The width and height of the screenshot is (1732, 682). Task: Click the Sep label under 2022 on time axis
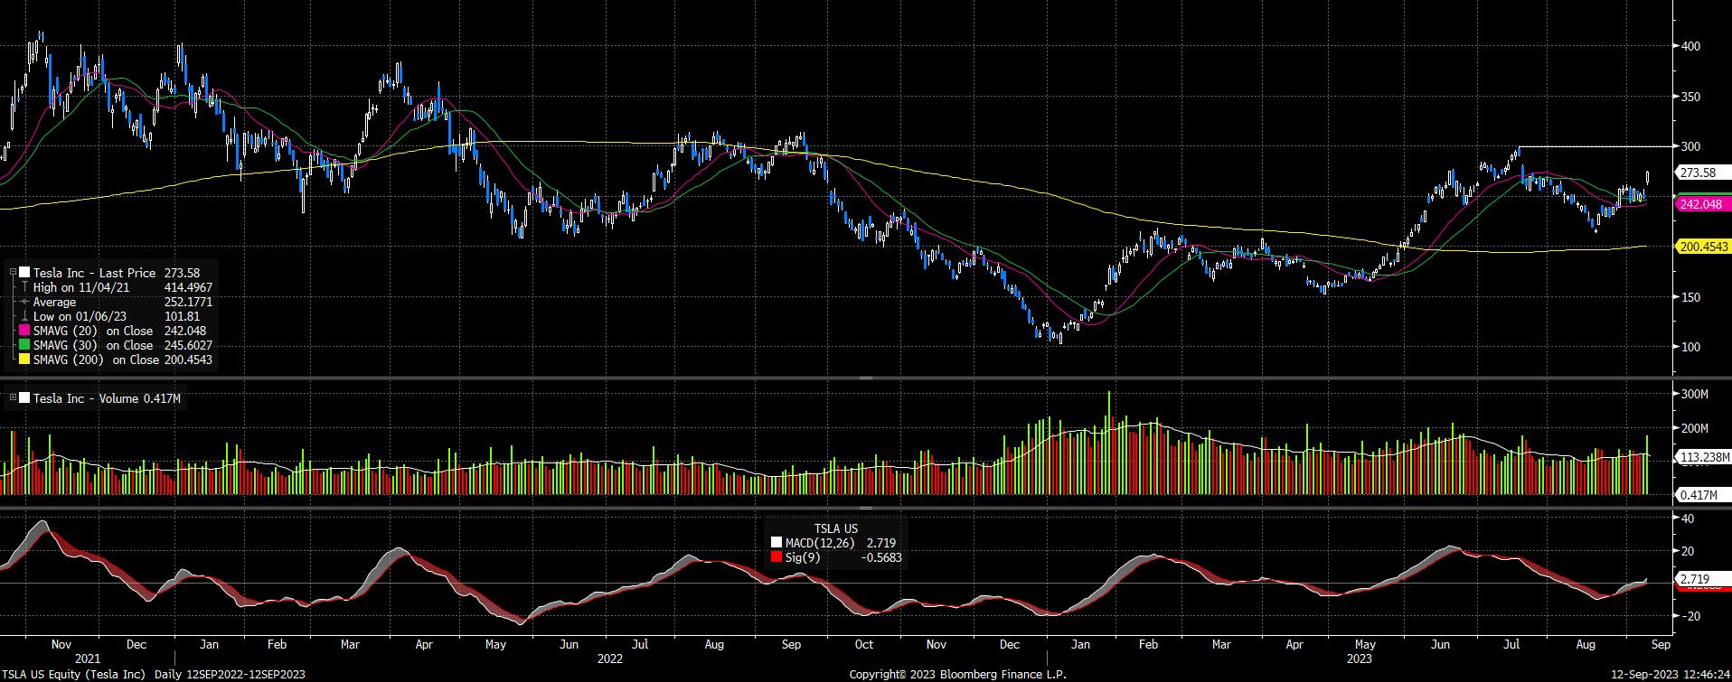coord(791,645)
